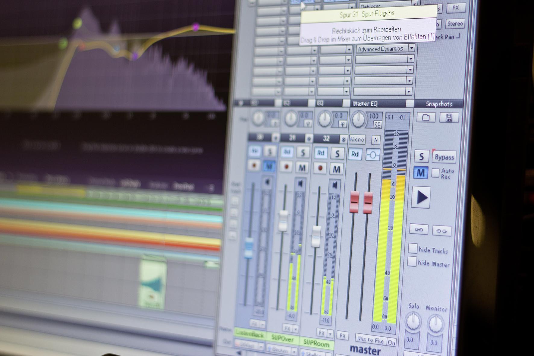
Task: Click the phase invert icon on track 32
Action: pyautogui.click(x=342, y=124)
